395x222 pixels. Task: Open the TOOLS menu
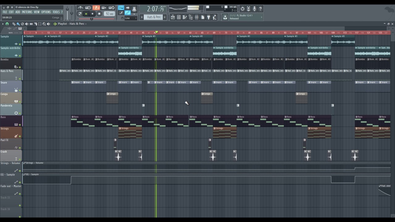[x=56, y=12]
